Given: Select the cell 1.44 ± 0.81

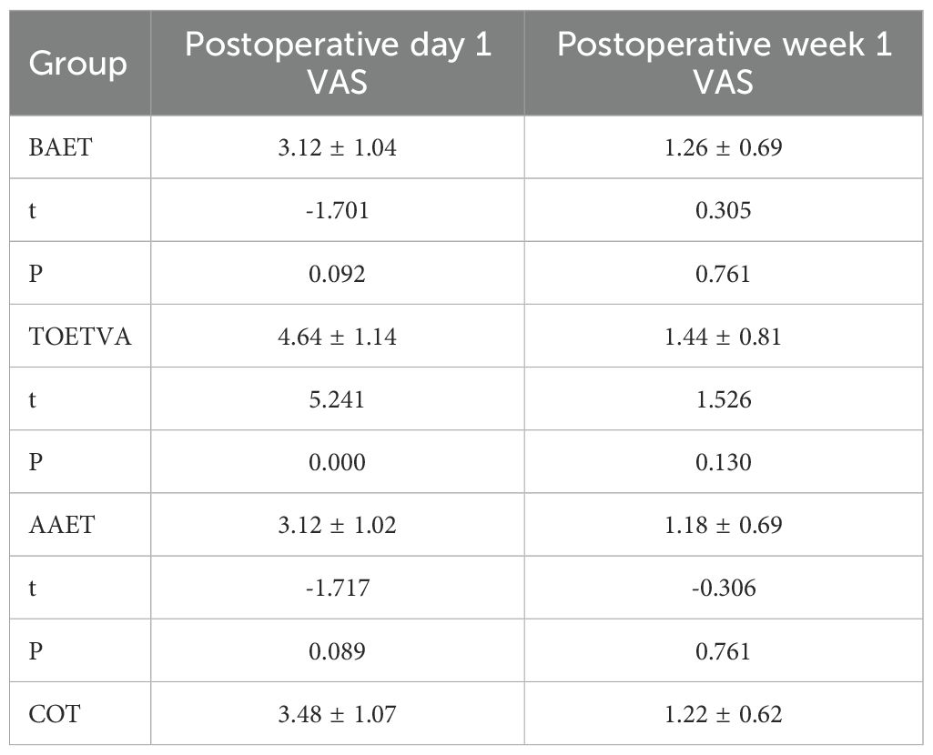Looking at the screenshot, I should 725,337.
